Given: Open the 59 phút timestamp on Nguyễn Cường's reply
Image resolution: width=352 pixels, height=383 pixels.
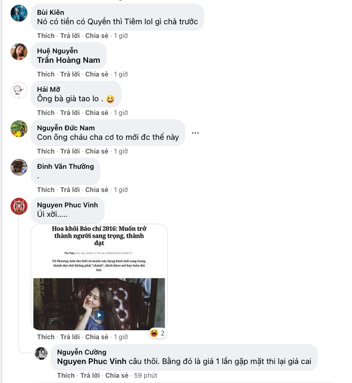Looking at the screenshot, I should pyautogui.click(x=146, y=376).
